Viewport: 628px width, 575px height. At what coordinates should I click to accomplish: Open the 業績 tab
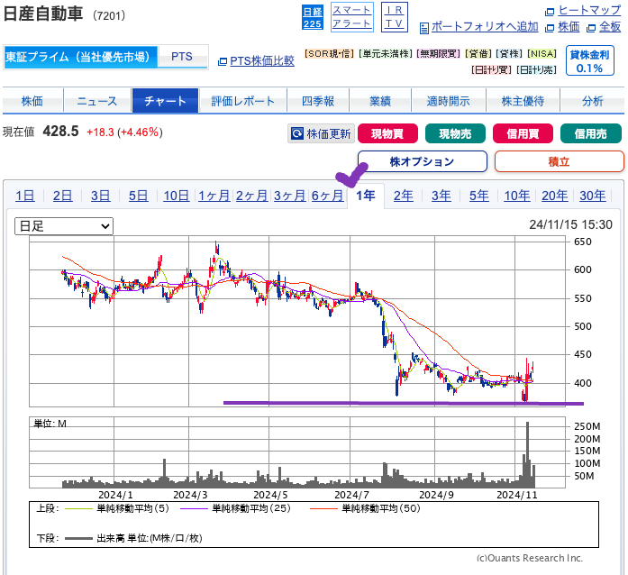point(380,101)
